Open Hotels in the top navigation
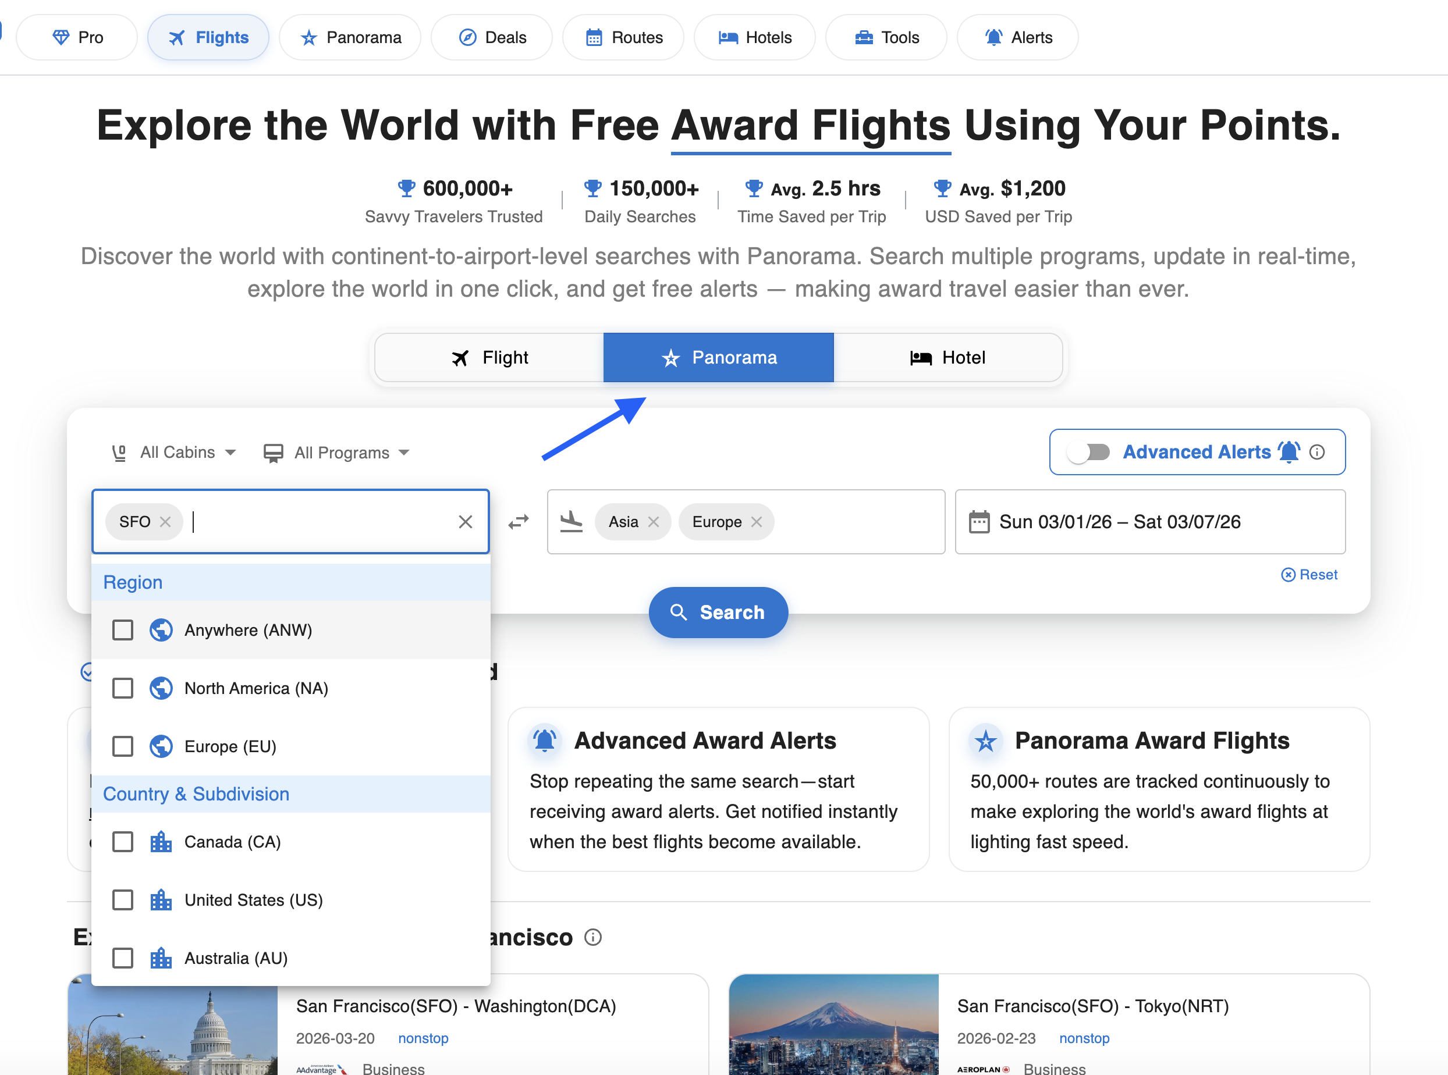This screenshot has width=1448, height=1075. coord(755,38)
